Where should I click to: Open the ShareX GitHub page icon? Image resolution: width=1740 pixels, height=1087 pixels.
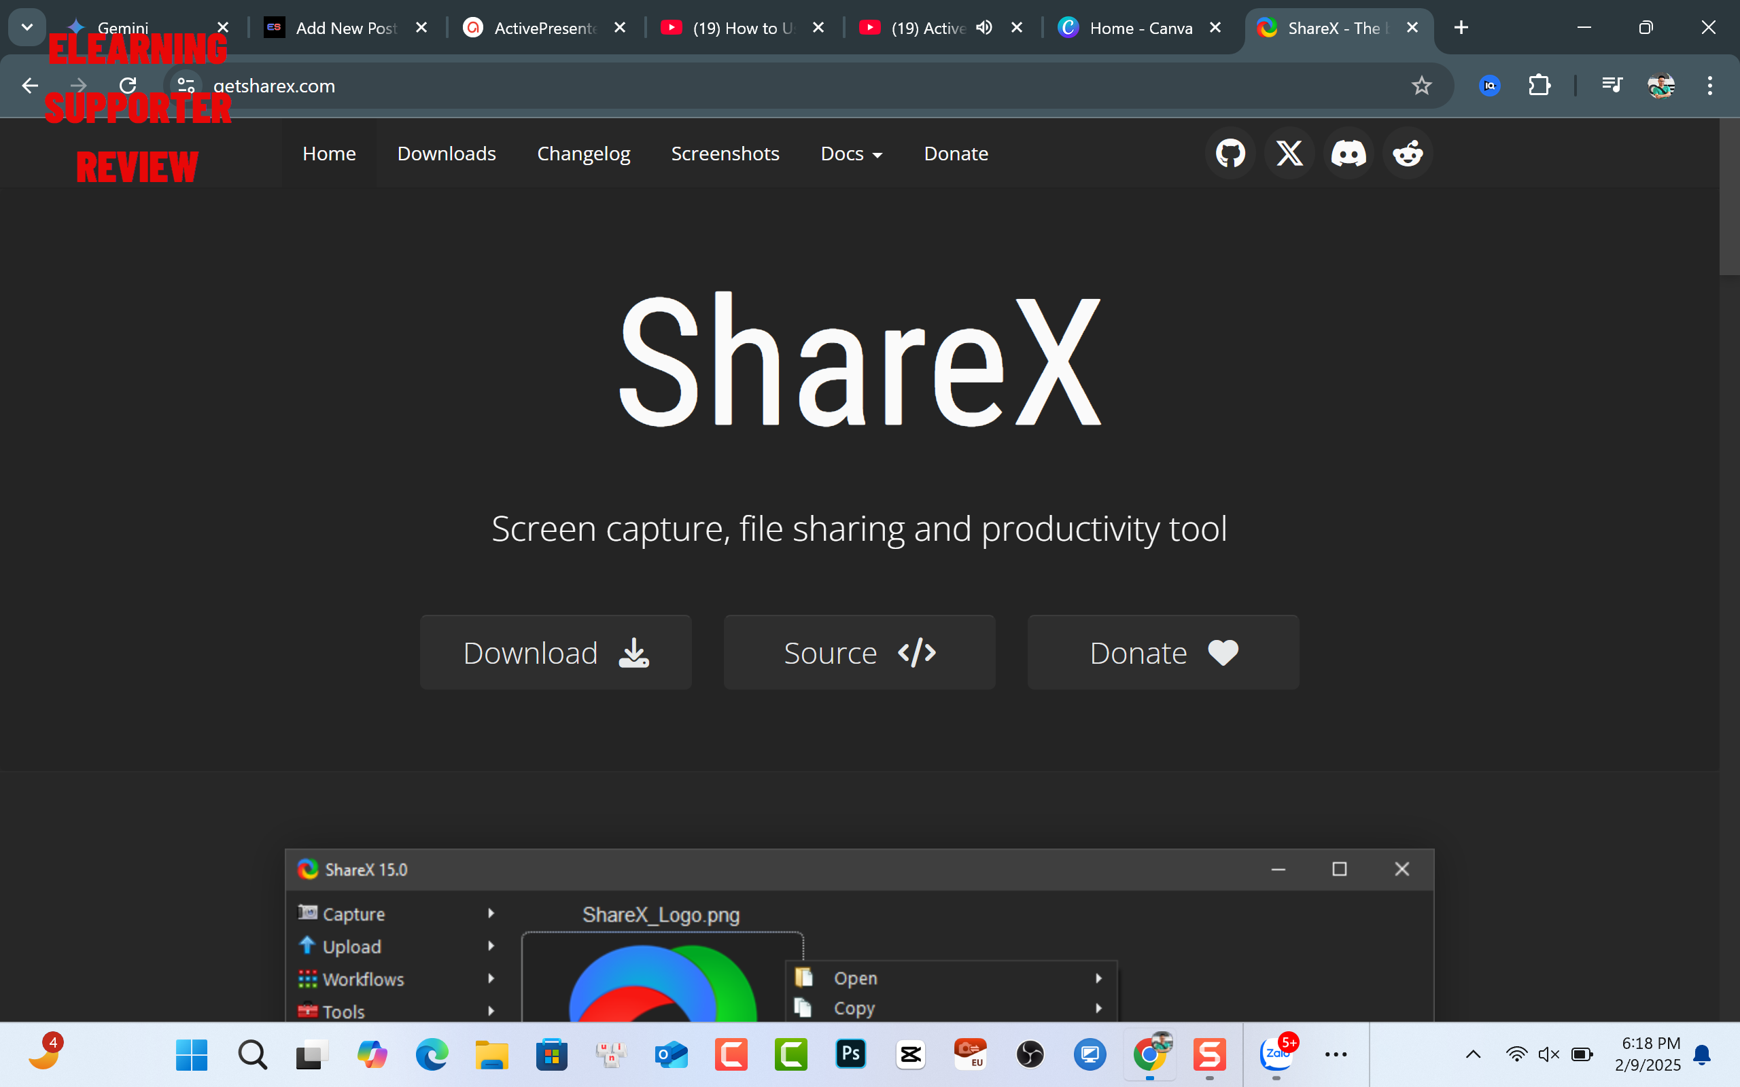tap(1230, 153)
